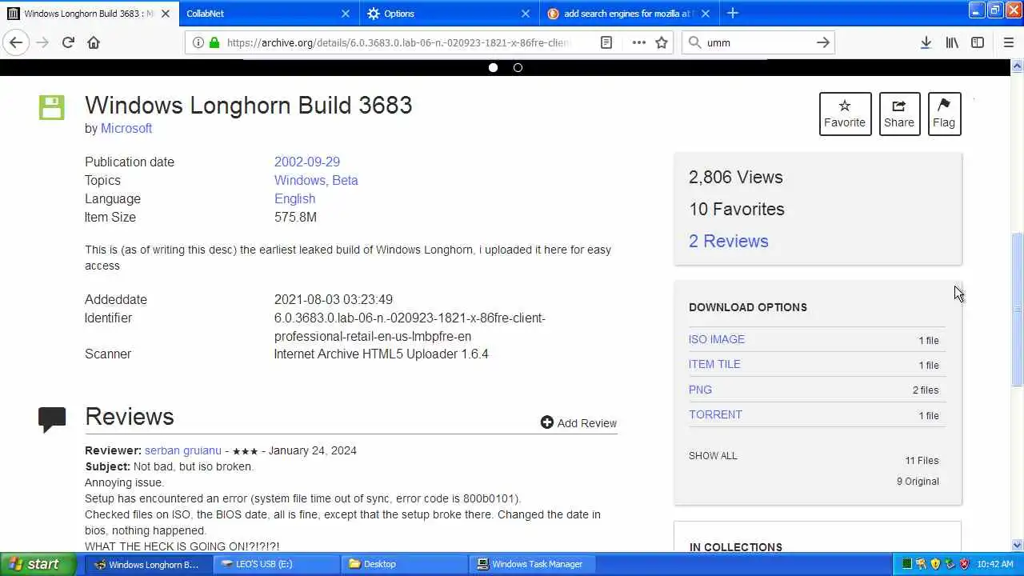Viewport: 1024px width, 576px height.
Task: Show all download files
Action: point(713,455)
